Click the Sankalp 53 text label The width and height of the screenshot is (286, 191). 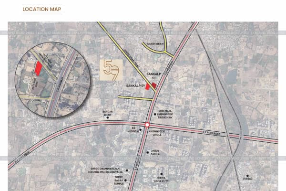click(154, 76)
